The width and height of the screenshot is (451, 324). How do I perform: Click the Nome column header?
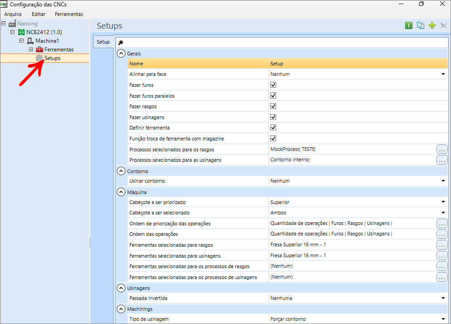coord(198,64)
